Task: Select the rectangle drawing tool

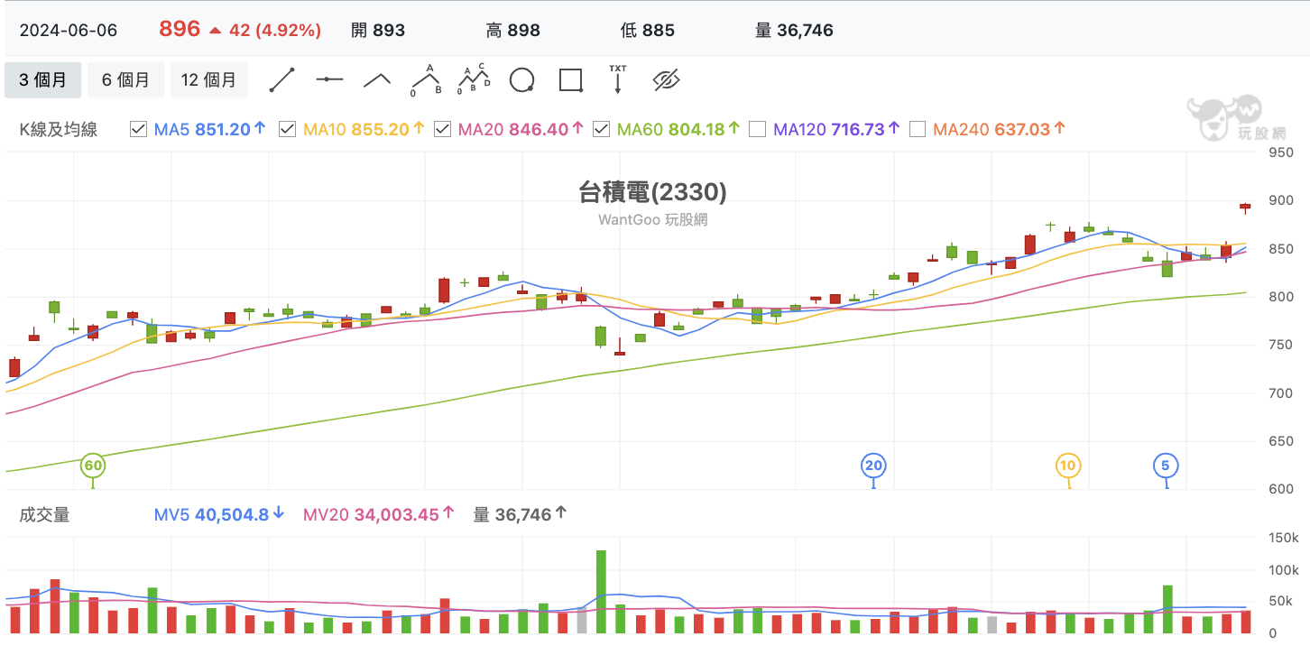Action: (x=570, y=79)
